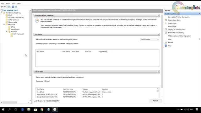Image resolution: width=201 pixels, height=113 pixels.
Task: Click the Display All Running Tasks icon
Action: coord(166,30)
